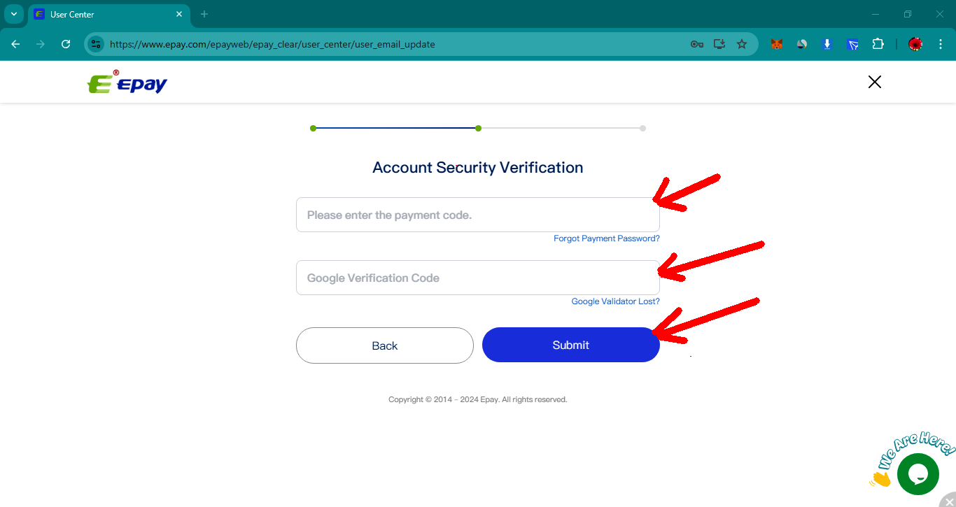Image resolution: width=956 pixels, height=507 pixels.
Task: Click the MetaMask fox extension icon
Action: tap(776, 44)
